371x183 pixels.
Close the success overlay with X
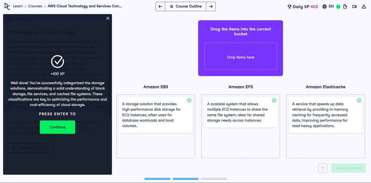(108, 18)
